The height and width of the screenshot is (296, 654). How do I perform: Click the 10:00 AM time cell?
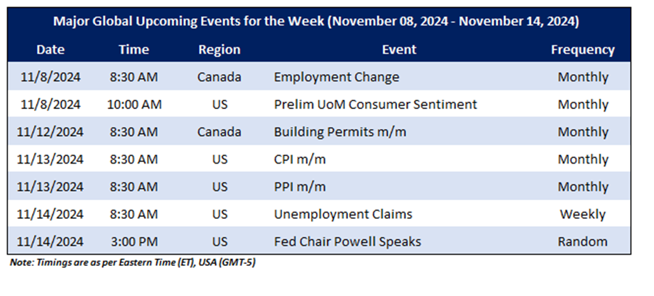coord(134,105)
